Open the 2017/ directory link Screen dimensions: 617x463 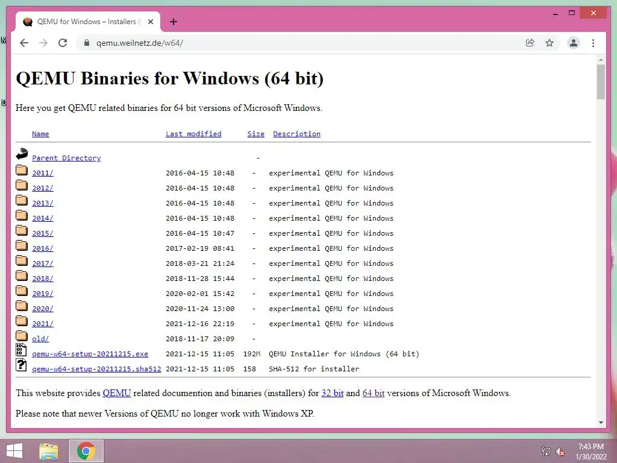pyautogui.click(x=43, y=263)
